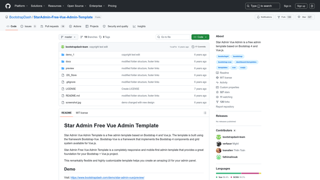
Task: Open fathimalinsak contributor profile
Action: click(230, 157)
